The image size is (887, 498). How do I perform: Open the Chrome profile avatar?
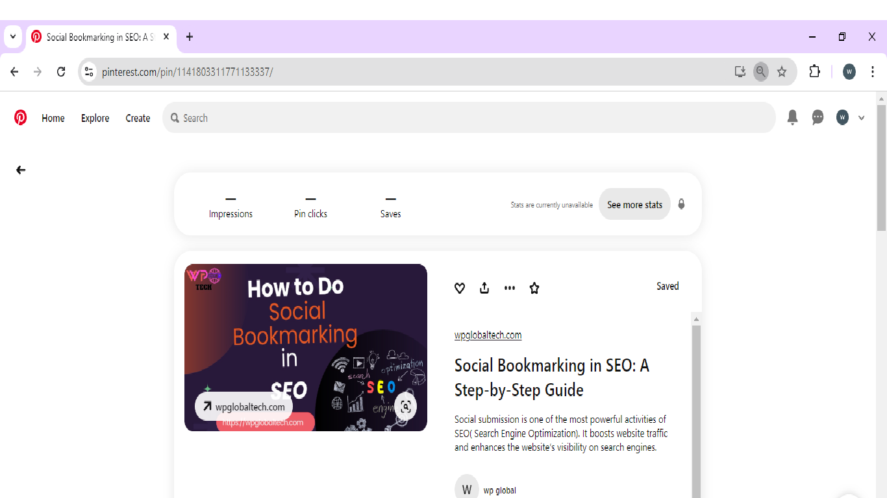849,72
